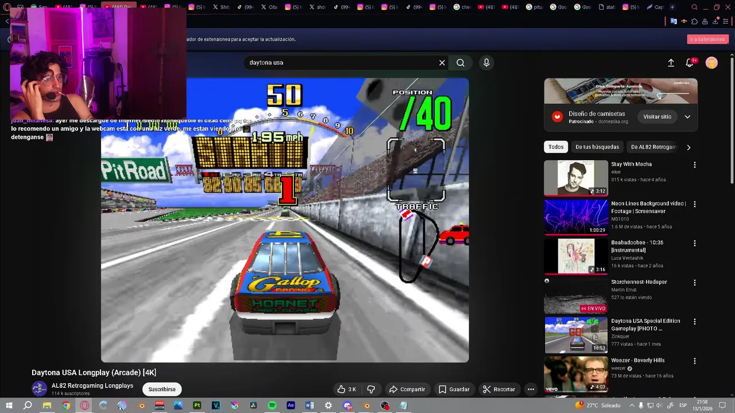Open the YouTube notifications bell
The image size is (735, 413).
tap(690, 63)
